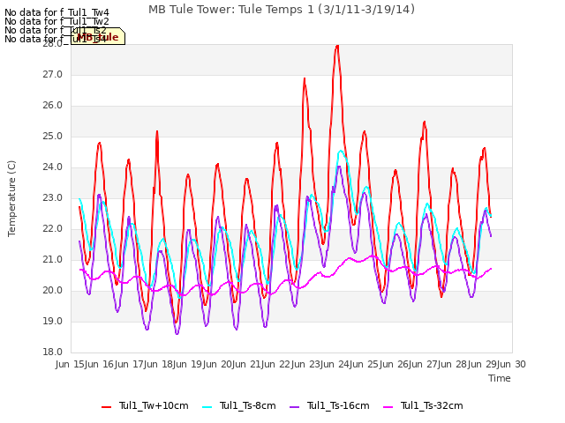This screenshot has width=565, height=423.
Task: Click the Jun 24 x-axis tick label
Action: (336, 364)
